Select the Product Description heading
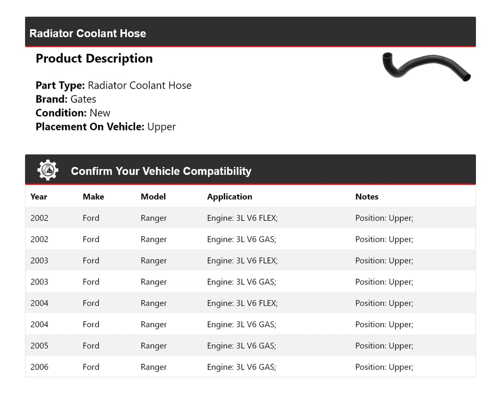This screenshot has height=394, width=501. point(94,58)
